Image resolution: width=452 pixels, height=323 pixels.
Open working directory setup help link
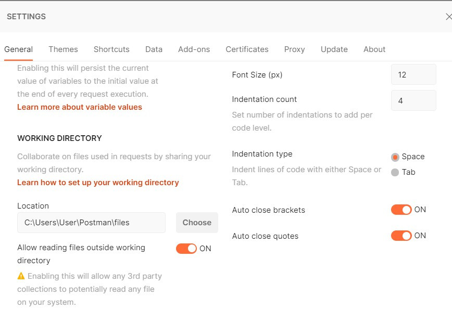click(98, 183)
